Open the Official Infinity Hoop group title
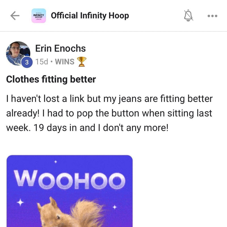Screen dimensions: 227x227 tap(90, 16)
